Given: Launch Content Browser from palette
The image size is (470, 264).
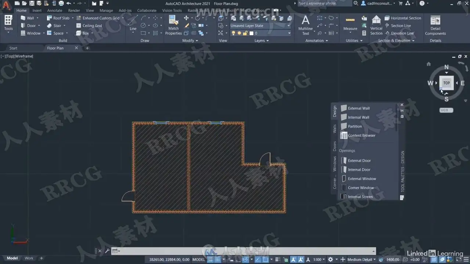Looking at the screenshot, I should [358, 135].
